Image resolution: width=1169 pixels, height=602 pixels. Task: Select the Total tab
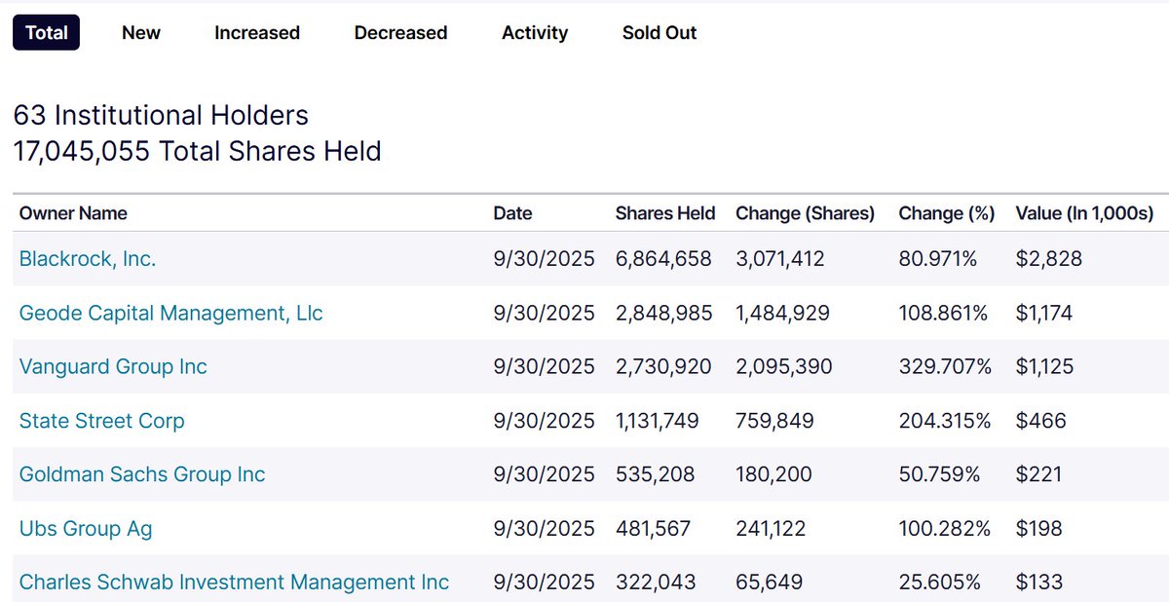click(46, 33)
